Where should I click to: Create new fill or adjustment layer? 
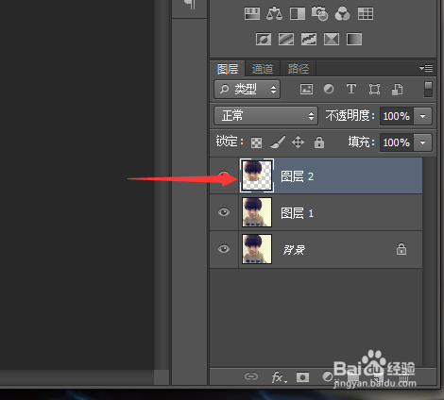point(328,376)
